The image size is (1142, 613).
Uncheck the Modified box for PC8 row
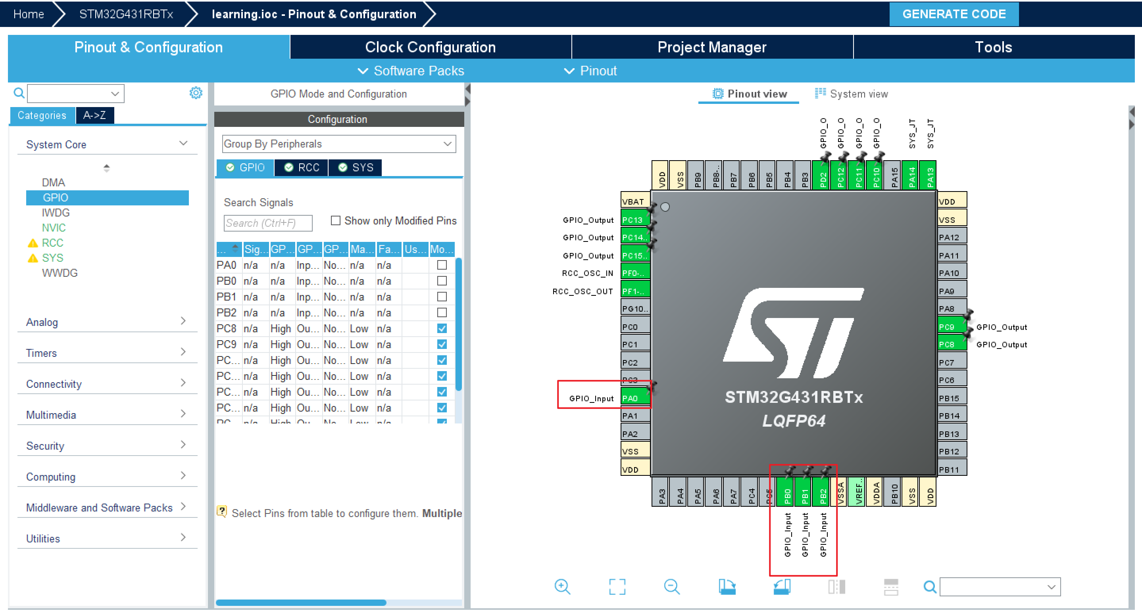tap(442, 328)
